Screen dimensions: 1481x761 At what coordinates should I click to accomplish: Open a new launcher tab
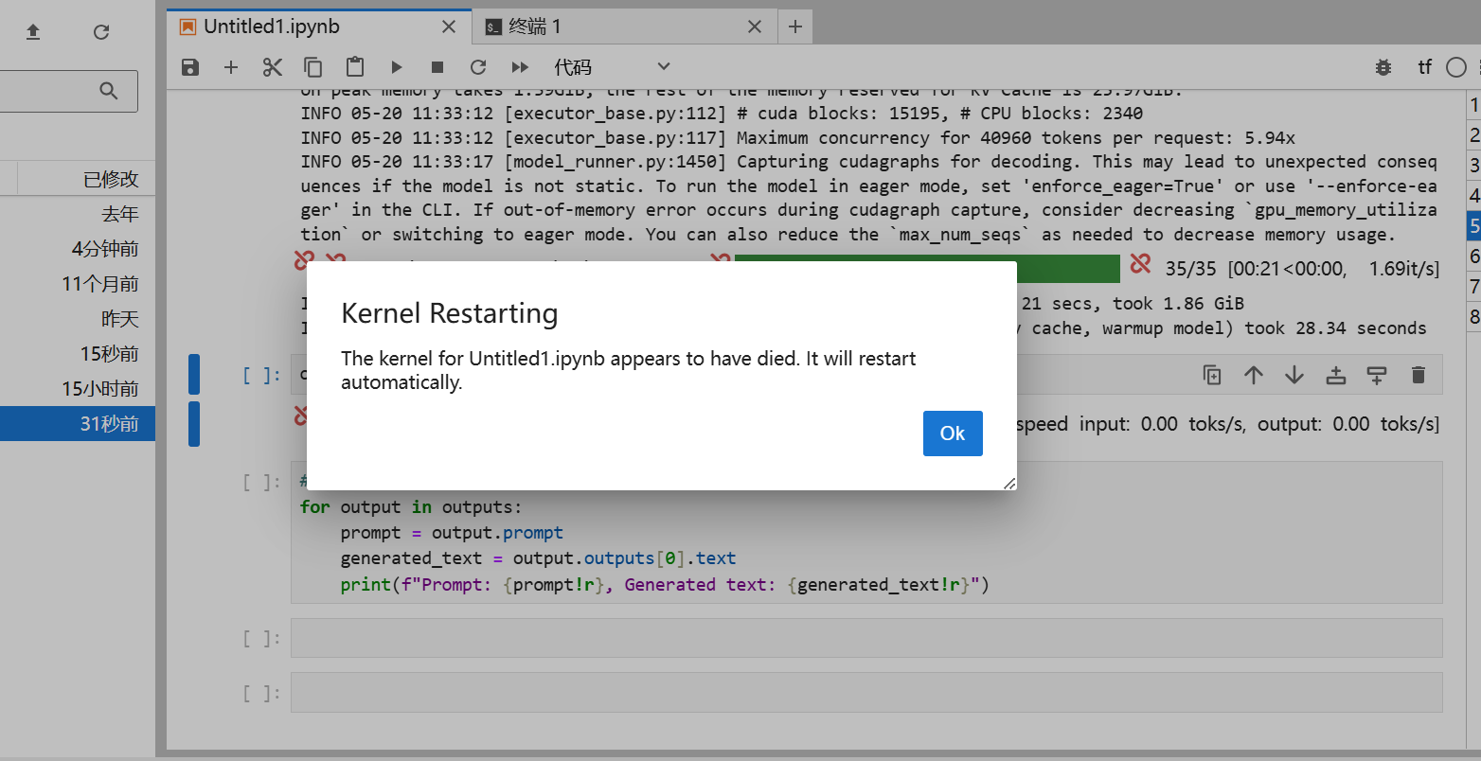[795, 27]
